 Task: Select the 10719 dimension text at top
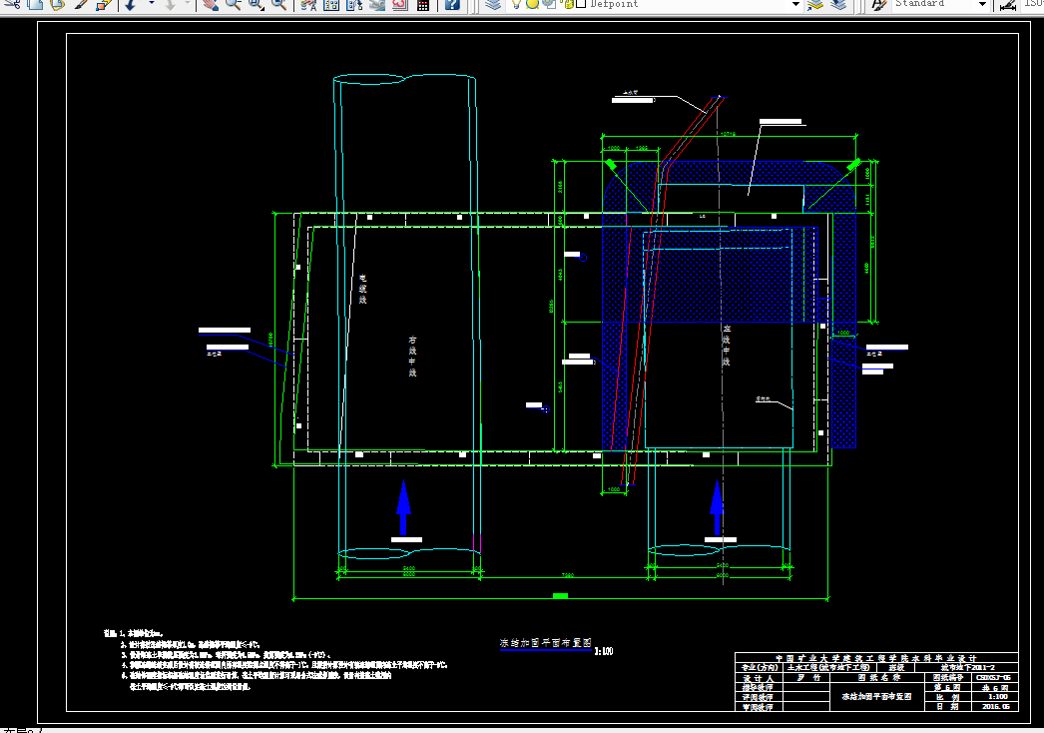(728, 134)
